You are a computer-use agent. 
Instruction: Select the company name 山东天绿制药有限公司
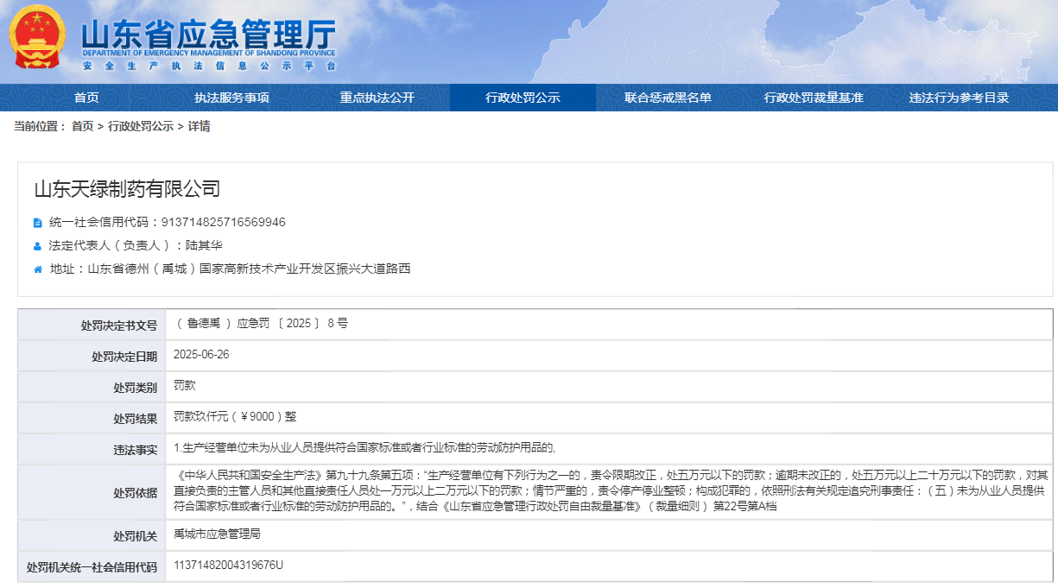[127, 189]
